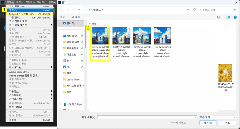Select Quick Share folder in sidebar
The image size is (240, 129).
71,80
